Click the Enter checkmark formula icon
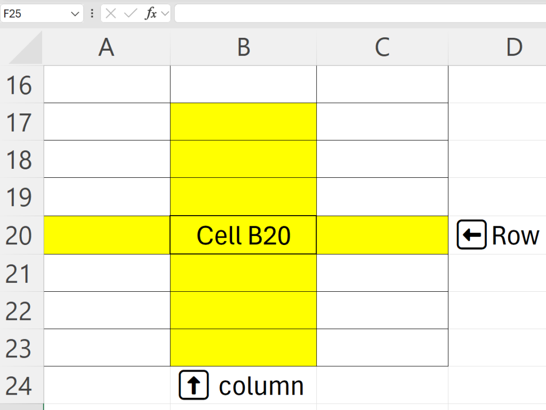This screenshot has height=410, width=546. click(130, 14)
